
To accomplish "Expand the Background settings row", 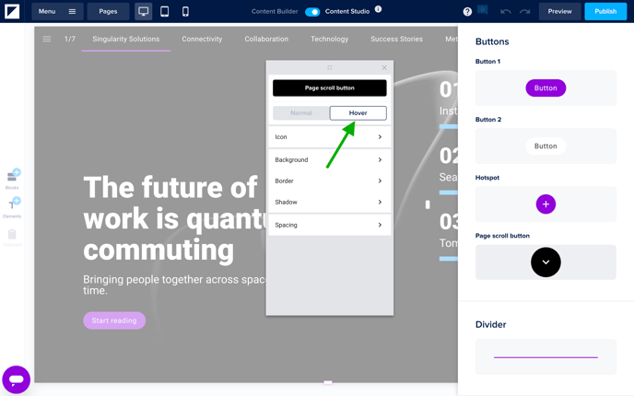I will click(x=329, y=160).
